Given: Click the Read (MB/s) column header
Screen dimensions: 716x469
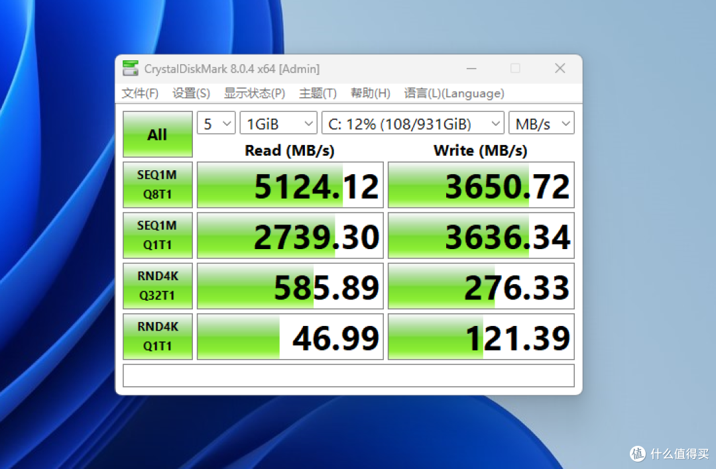Looking at the screenshot, I should click(x=290, y=150).
